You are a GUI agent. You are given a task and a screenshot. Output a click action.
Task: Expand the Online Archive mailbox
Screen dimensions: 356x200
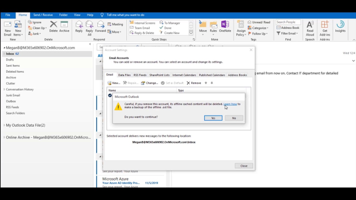(4, 137)
